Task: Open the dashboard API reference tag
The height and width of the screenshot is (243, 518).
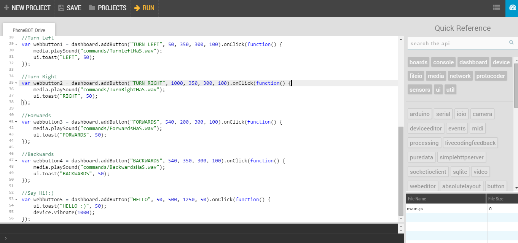Action: coord(473,62)
